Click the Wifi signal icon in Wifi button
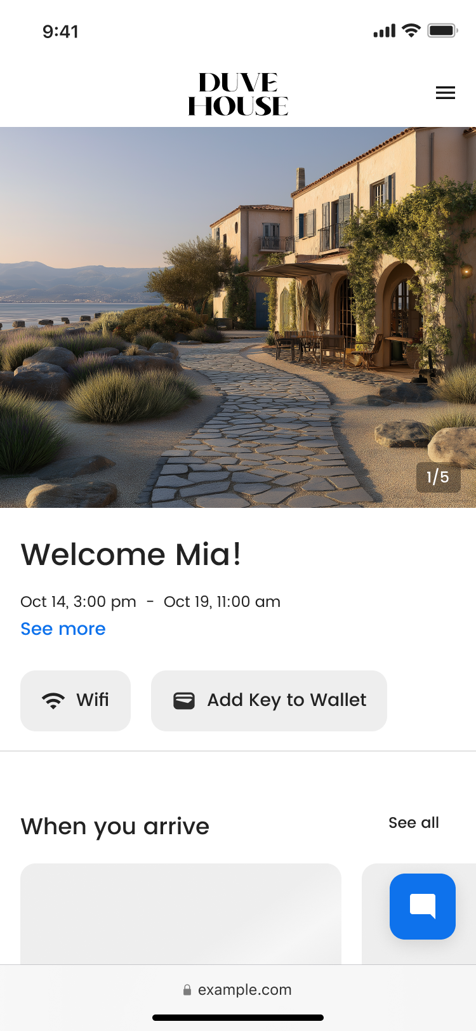The image size is (476, 1031). pyautogui.click(x=53, y=700)
